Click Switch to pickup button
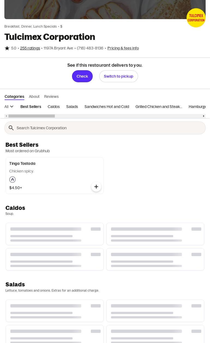This screenshot has width=210, height=343. [118, 76]
